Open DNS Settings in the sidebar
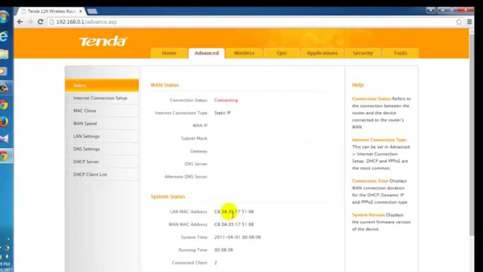 pyautogui.click(x=102, y=149)
